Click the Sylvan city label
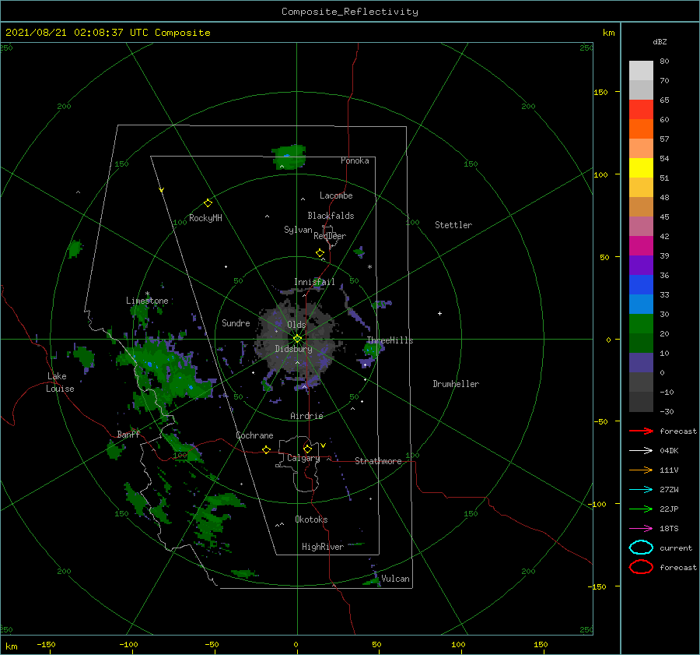 pyautogui.click(x=298, y=230)
